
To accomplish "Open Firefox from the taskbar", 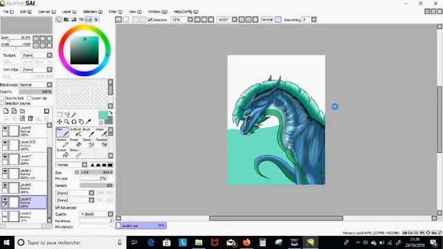I will pos(246,243).
